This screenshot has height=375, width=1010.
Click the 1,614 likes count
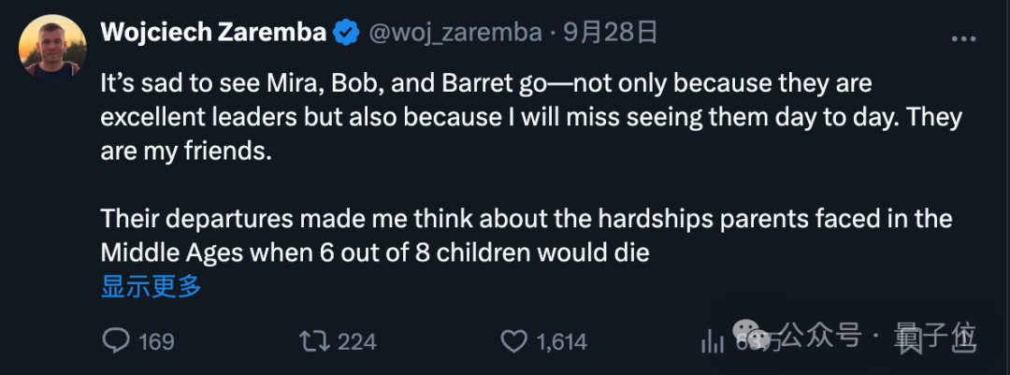point(561,342)
